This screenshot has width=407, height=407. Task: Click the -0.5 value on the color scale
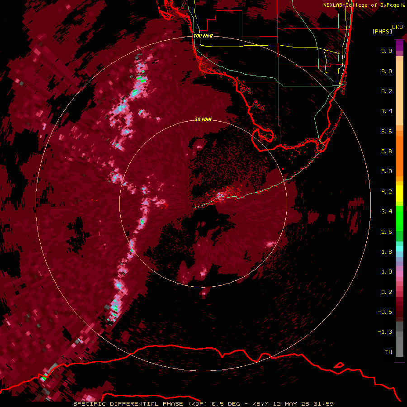pyautogui.click(x=385, y=312)
